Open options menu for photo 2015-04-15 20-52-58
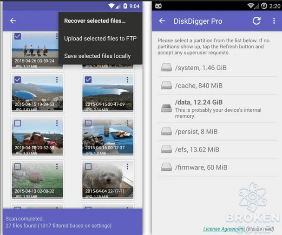This screenshot has height=235, width=282. tap(57, 123)
